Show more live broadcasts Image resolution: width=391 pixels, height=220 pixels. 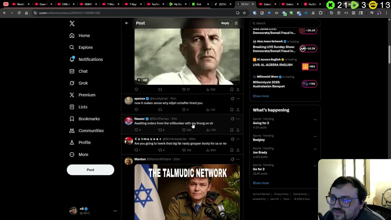click(x=261, y=96)
